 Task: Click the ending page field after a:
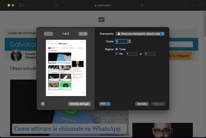150,54
